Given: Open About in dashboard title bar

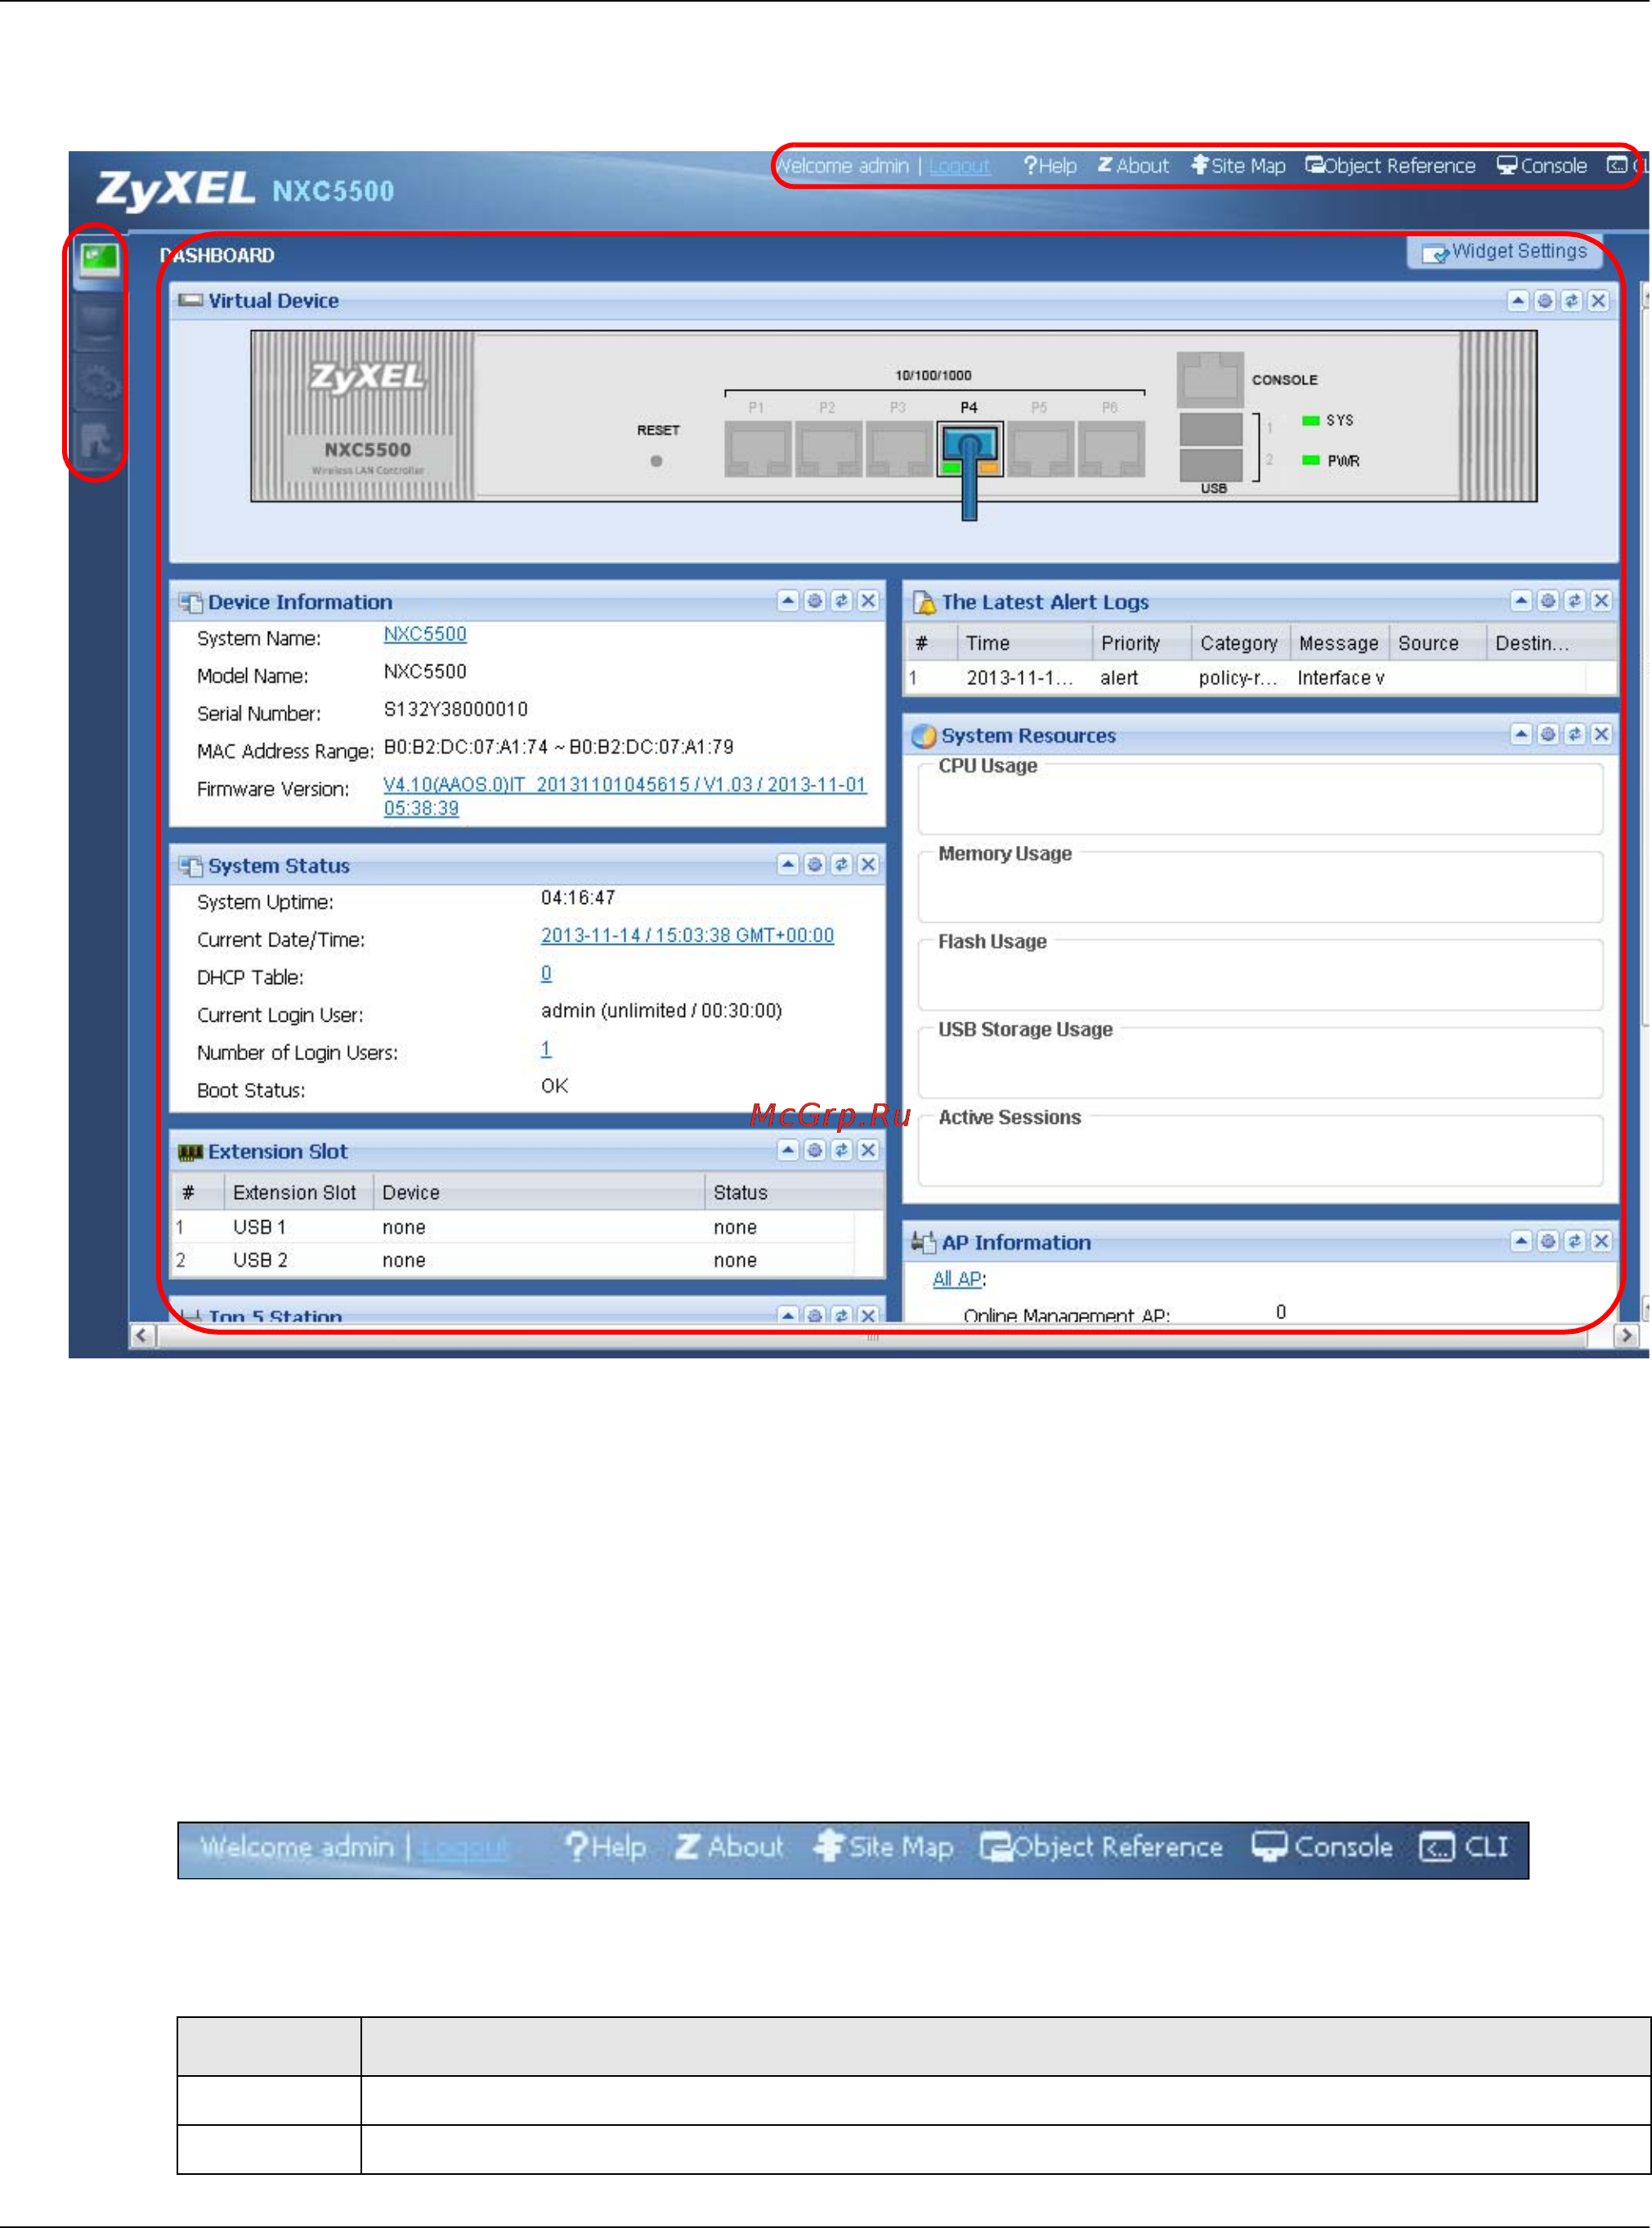Looking at the screenshot, I should pyautogui.click(x=1133, y=166).
